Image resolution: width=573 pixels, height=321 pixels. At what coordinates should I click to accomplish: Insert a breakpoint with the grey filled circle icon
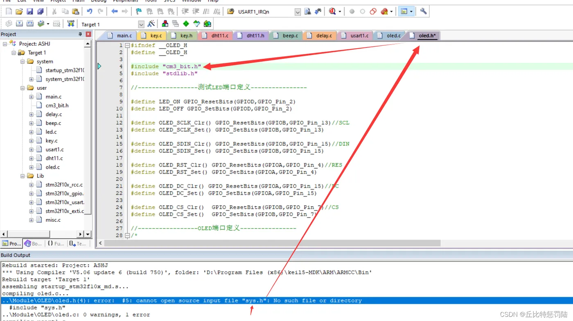[x=352, y=12]
